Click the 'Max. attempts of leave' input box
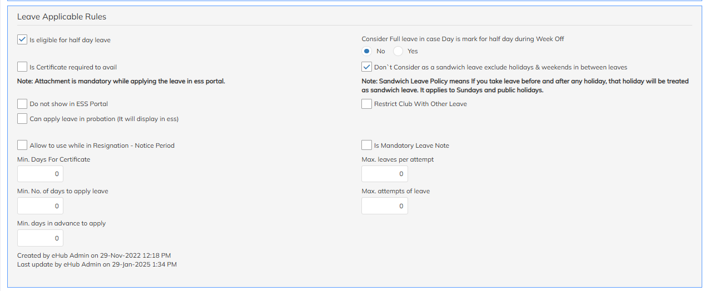Screen dimensions: 705x291 [x=384, y=206]
